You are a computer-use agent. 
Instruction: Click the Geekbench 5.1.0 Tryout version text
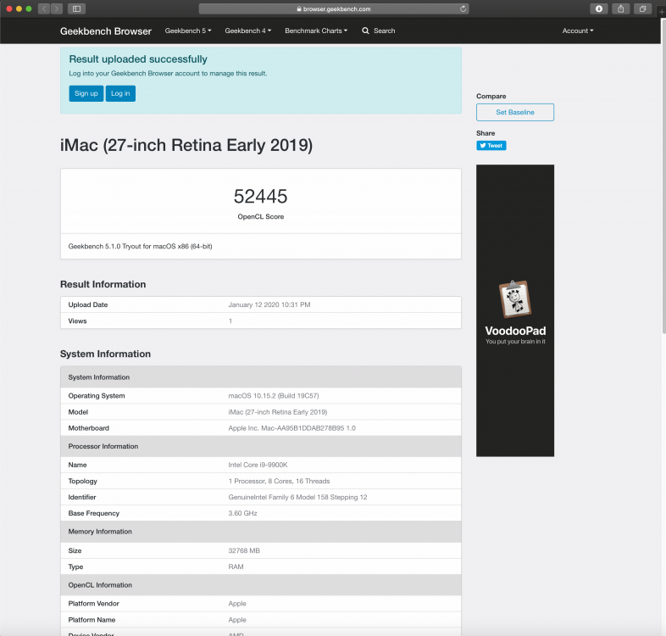[x=140, y=247]
